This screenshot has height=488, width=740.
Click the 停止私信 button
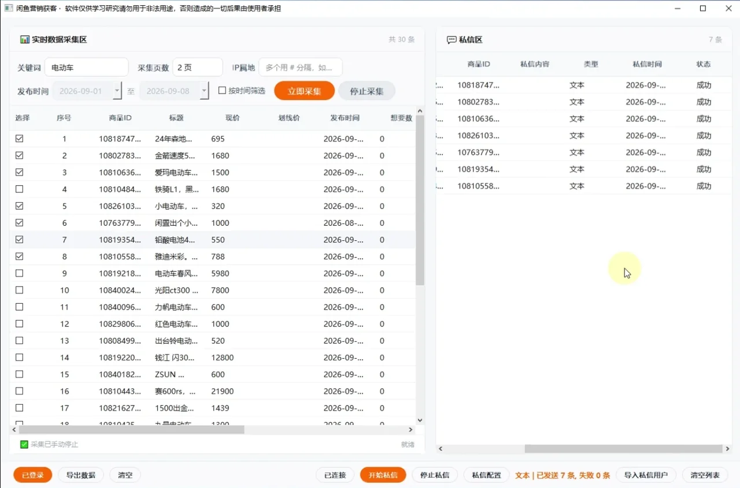point(435,475)
